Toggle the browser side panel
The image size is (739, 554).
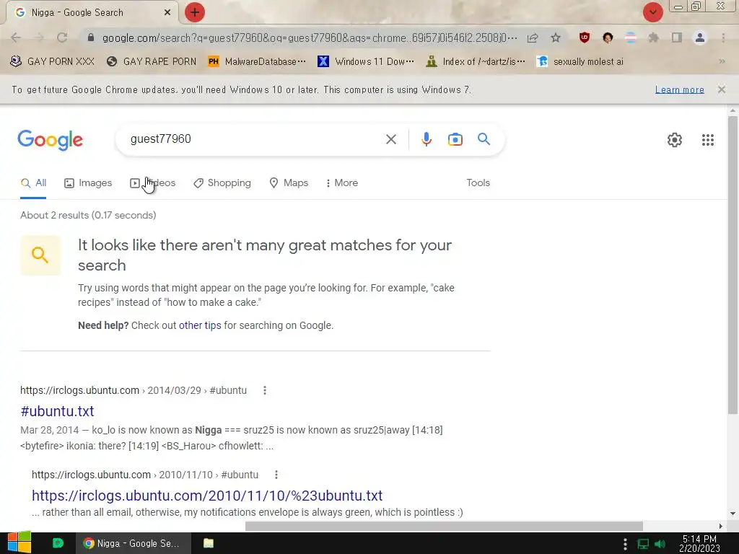click(x=677, y=38)
